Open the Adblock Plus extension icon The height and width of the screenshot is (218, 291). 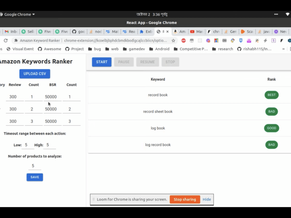[x=184, y=41]
